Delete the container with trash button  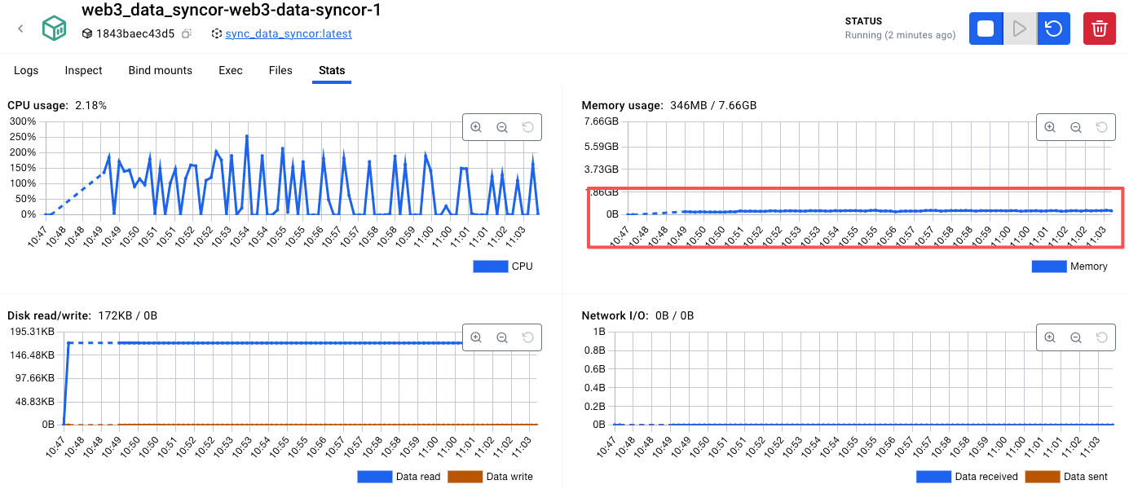1100,29
